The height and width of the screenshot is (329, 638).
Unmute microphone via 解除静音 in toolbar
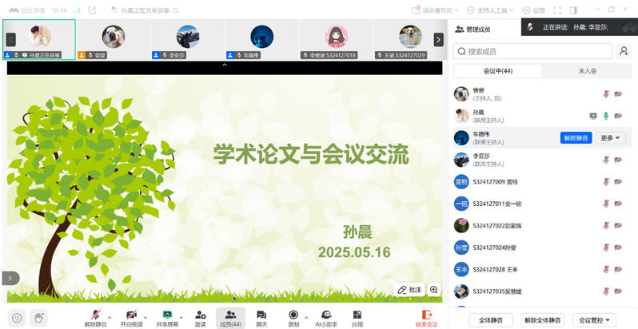coord(95,317)
